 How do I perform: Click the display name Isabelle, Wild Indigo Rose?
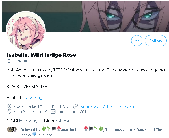(x=41, y=55)
